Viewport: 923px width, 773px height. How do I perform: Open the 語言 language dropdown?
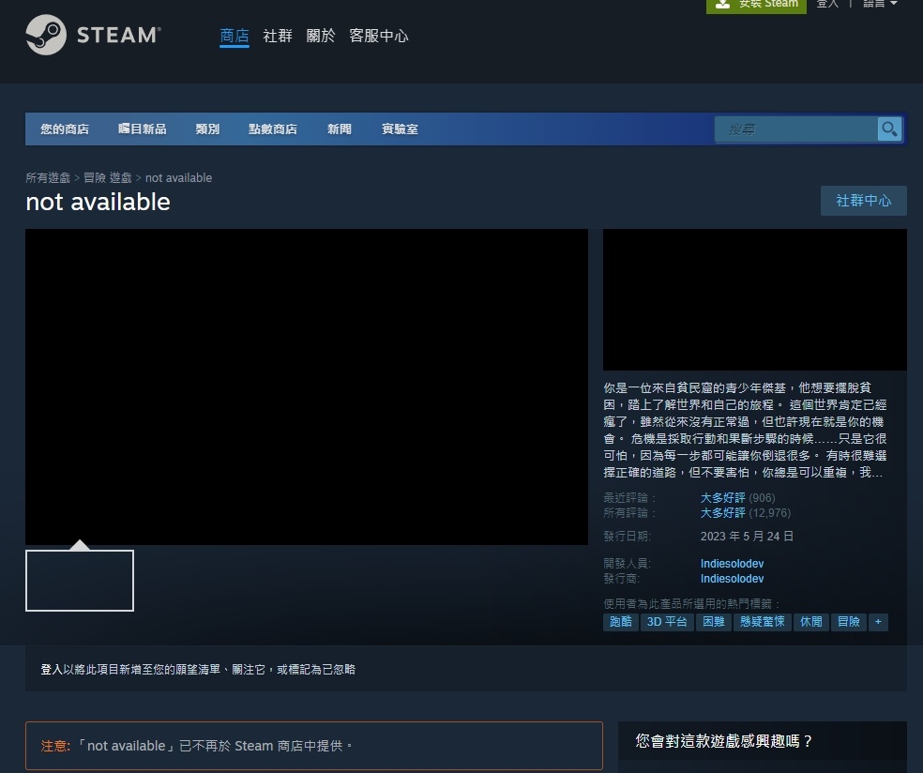pyautogui.click(x=880, y=4)
